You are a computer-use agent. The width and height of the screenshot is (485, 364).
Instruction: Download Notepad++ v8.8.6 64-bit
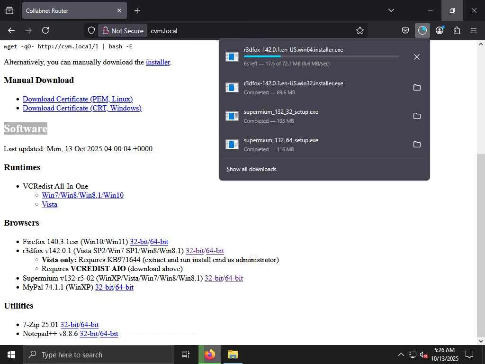pos(109,334)
